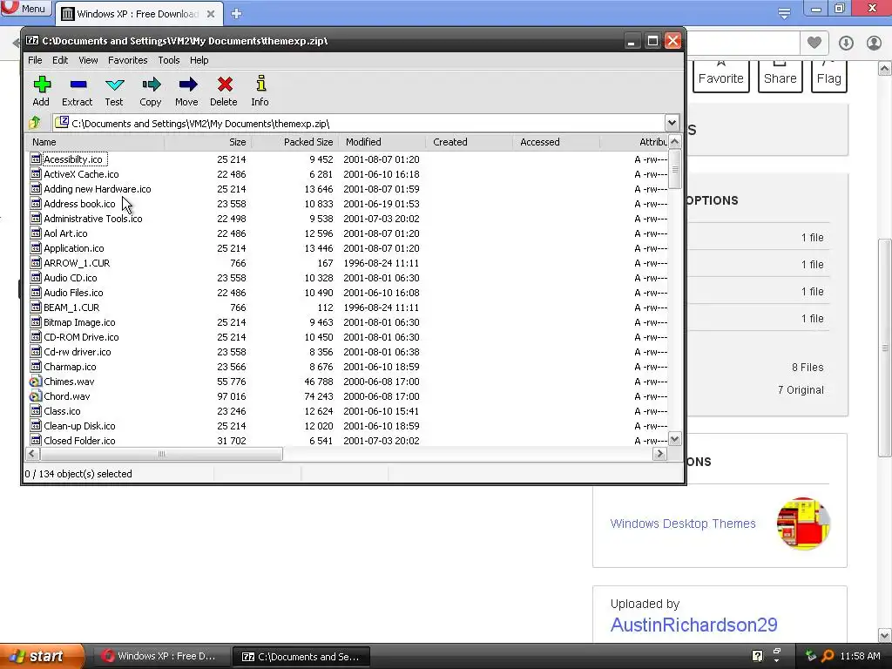Click the file list vertical scrollbar thumb
Image resolution: width=892 pixels, height=669 pixels.
(x=674, y=169)
